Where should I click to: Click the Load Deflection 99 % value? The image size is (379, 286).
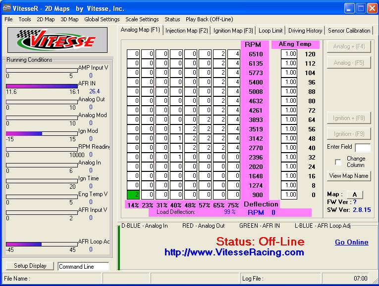(x=229, y=212)
